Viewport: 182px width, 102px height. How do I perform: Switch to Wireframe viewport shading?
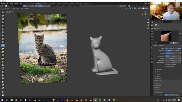[x=141, y=8]
